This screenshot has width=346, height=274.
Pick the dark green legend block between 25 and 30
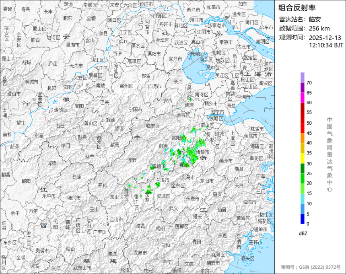click(302, 168)
